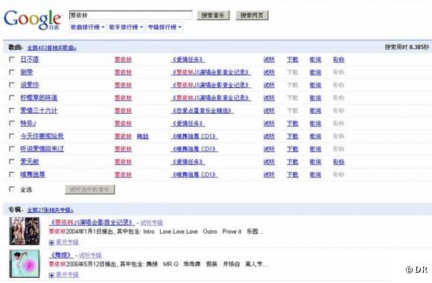
Task: Open the song title 日不落
Action: [30, 60]
